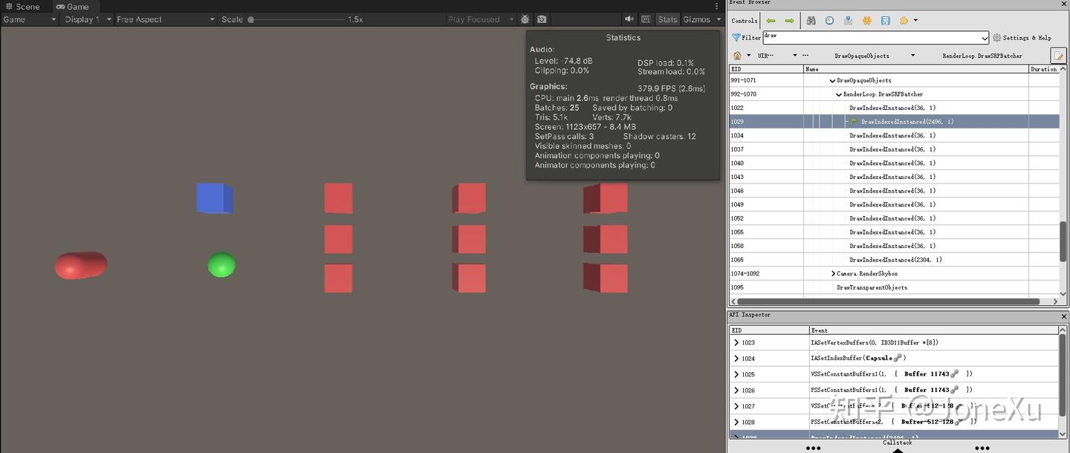Click the clock icon to show event timings
The width and height of the screenshot is (1070, 453).
pos(830,20)
